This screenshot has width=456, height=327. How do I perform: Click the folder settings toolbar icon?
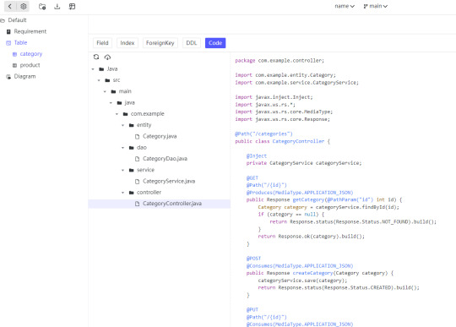tap(42, 7)
